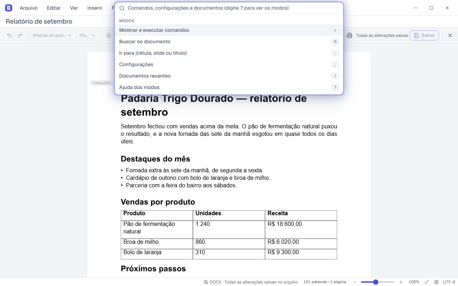This screenshot has width=458, height=286.
Task: Click the 'Vendas por produto' heading
Action: tap(158, 202)
